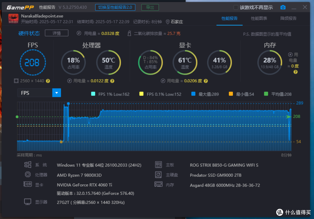The width and height of the screenshot is (314, 219).
Task: Click the carbon dioxide emission icon
Action: click(x=129, y=33)
